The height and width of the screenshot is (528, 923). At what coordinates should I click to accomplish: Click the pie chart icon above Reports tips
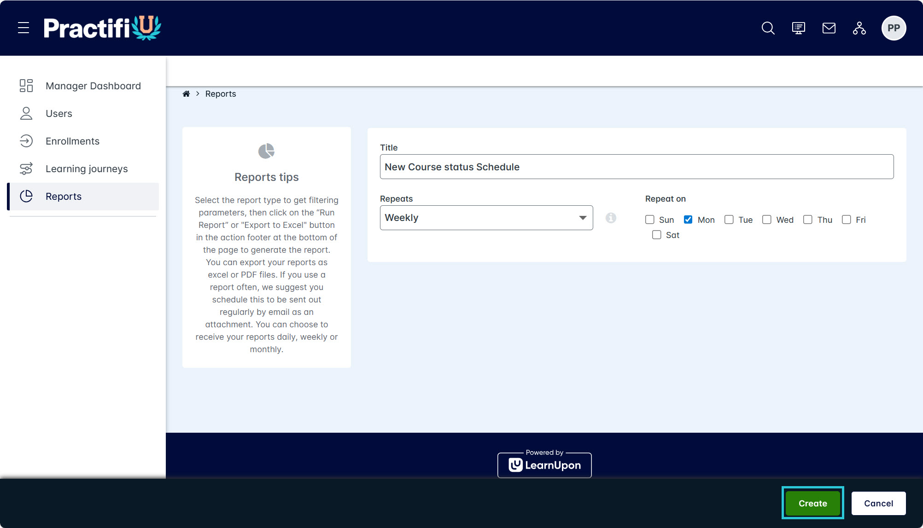266,151
